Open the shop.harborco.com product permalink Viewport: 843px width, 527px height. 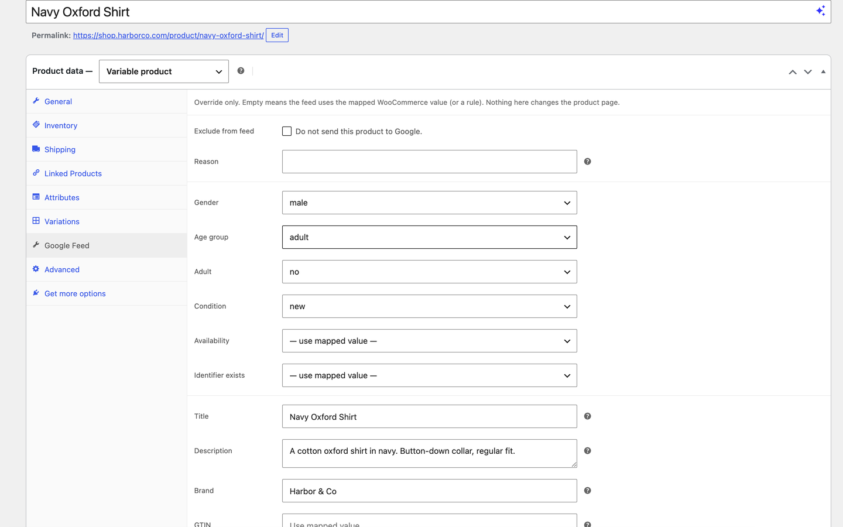pos(169,35)
